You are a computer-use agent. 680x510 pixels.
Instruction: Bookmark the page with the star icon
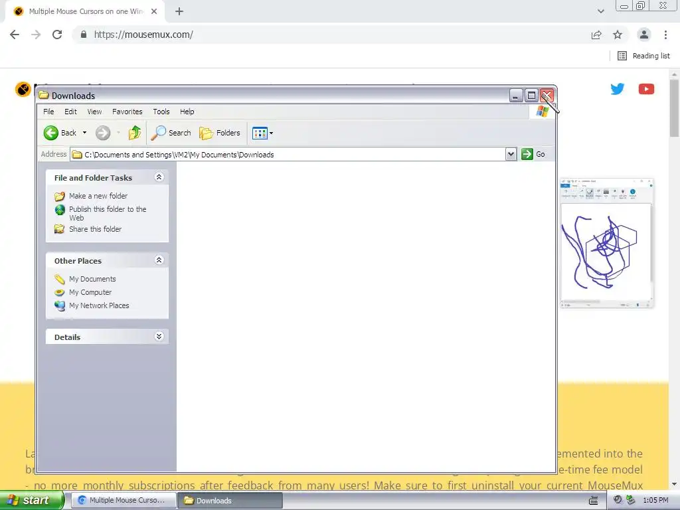pyautogui.click(x=618, y=35)
